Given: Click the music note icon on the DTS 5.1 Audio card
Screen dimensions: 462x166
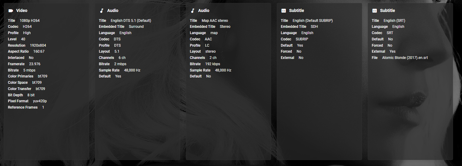Looking at the screenshot, I should [101, 10].
